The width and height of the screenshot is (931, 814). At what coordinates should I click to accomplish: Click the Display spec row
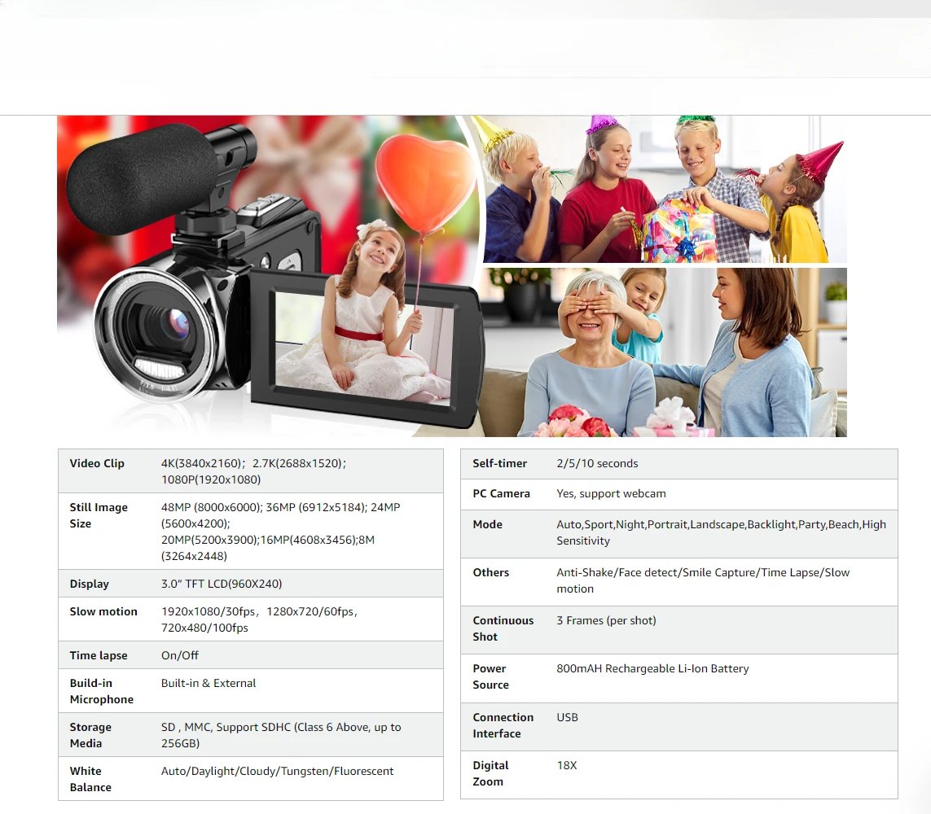pos(244,584)
